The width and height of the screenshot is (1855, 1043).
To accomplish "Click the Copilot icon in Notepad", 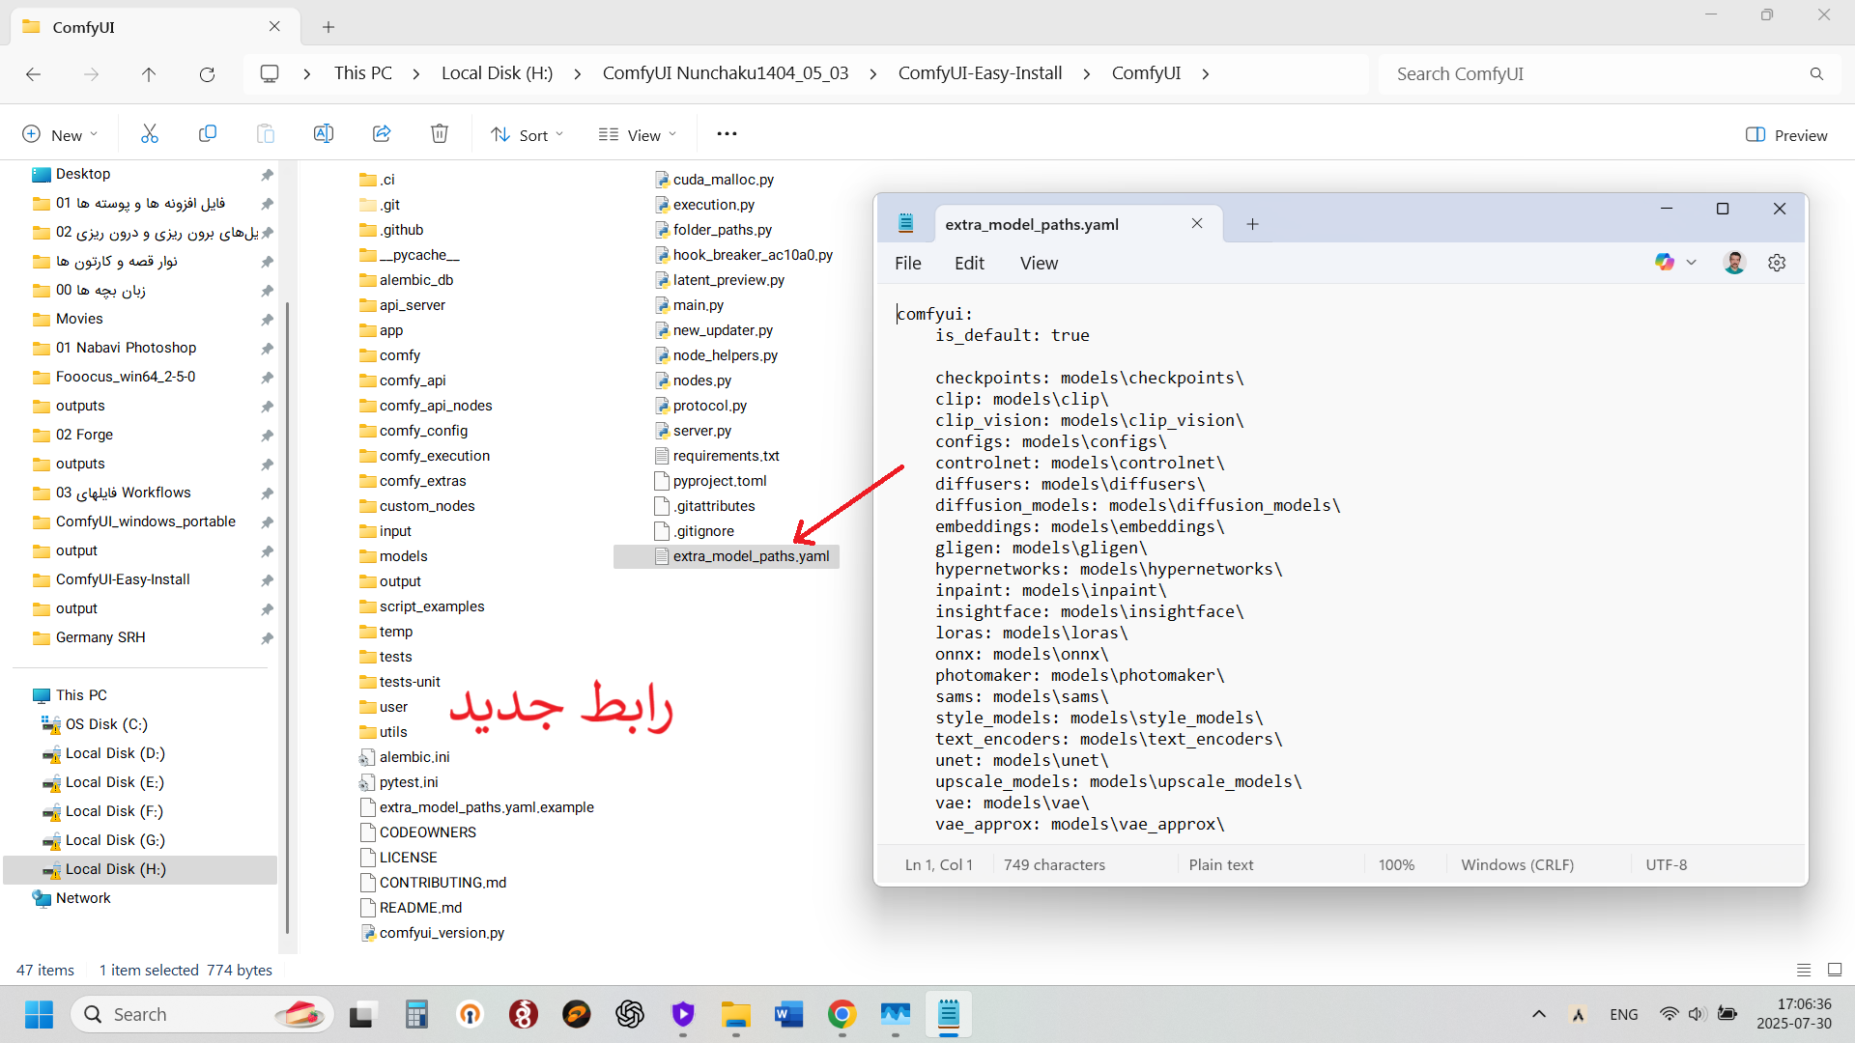I will click(1664, 263).
